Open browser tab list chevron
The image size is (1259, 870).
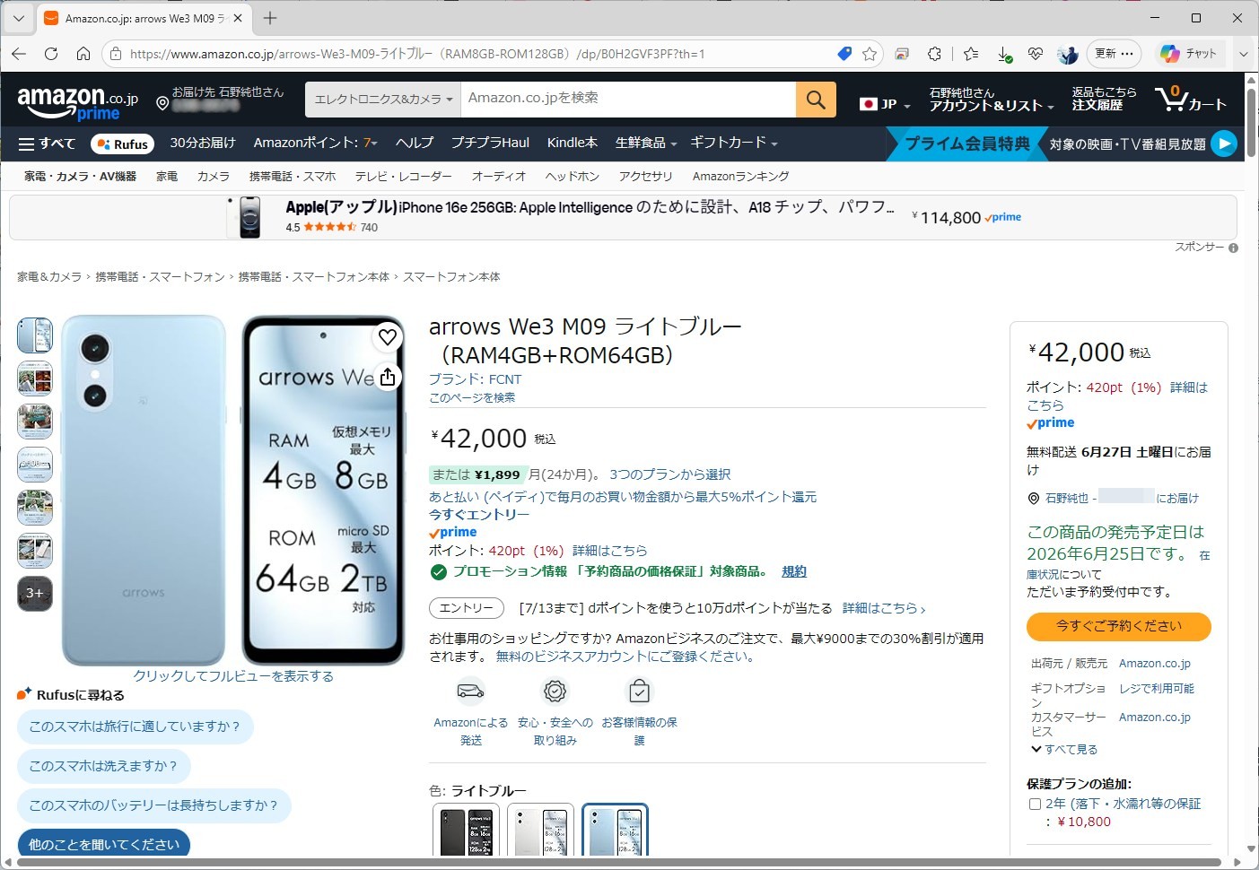click(x=18, y=18)
